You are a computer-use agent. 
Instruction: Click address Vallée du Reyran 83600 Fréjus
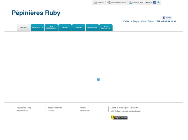tap(138, 21)
